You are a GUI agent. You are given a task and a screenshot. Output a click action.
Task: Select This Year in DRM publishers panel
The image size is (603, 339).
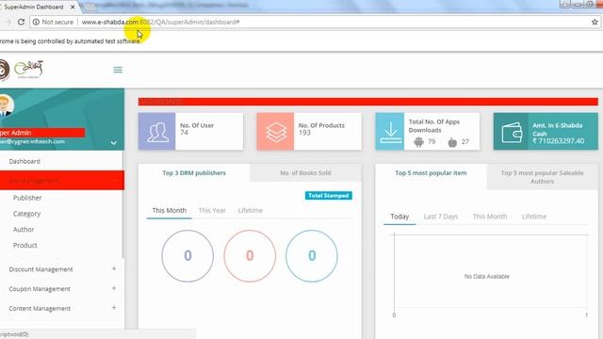pyautogui.click(x=212, y=210)
